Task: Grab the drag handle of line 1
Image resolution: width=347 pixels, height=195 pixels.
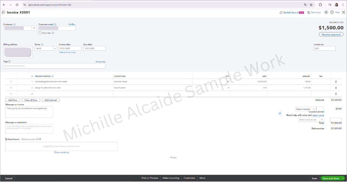Action: click(11, 82)
